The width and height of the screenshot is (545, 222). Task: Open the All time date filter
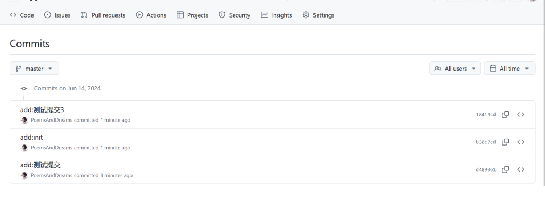[x=509, y=69]
